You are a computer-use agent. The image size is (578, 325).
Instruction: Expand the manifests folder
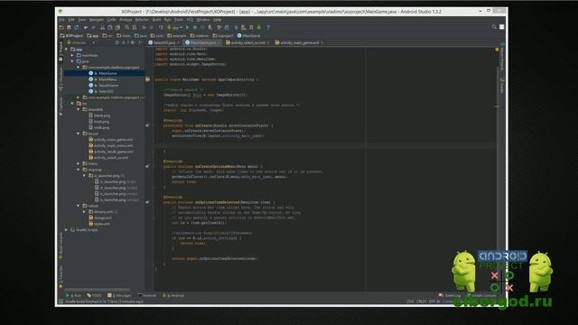click(x=72, y=55)
